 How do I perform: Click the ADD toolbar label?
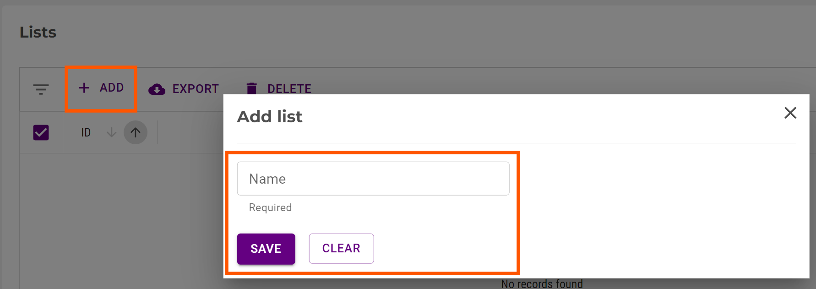click(112, 87)
